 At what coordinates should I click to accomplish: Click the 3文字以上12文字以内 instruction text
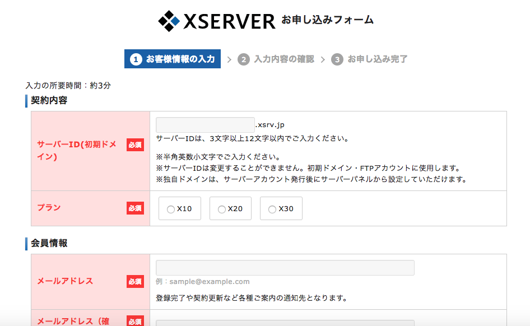tap(252, 138)
